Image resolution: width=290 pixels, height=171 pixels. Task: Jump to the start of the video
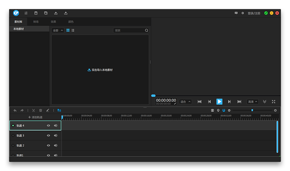[199, 102]
